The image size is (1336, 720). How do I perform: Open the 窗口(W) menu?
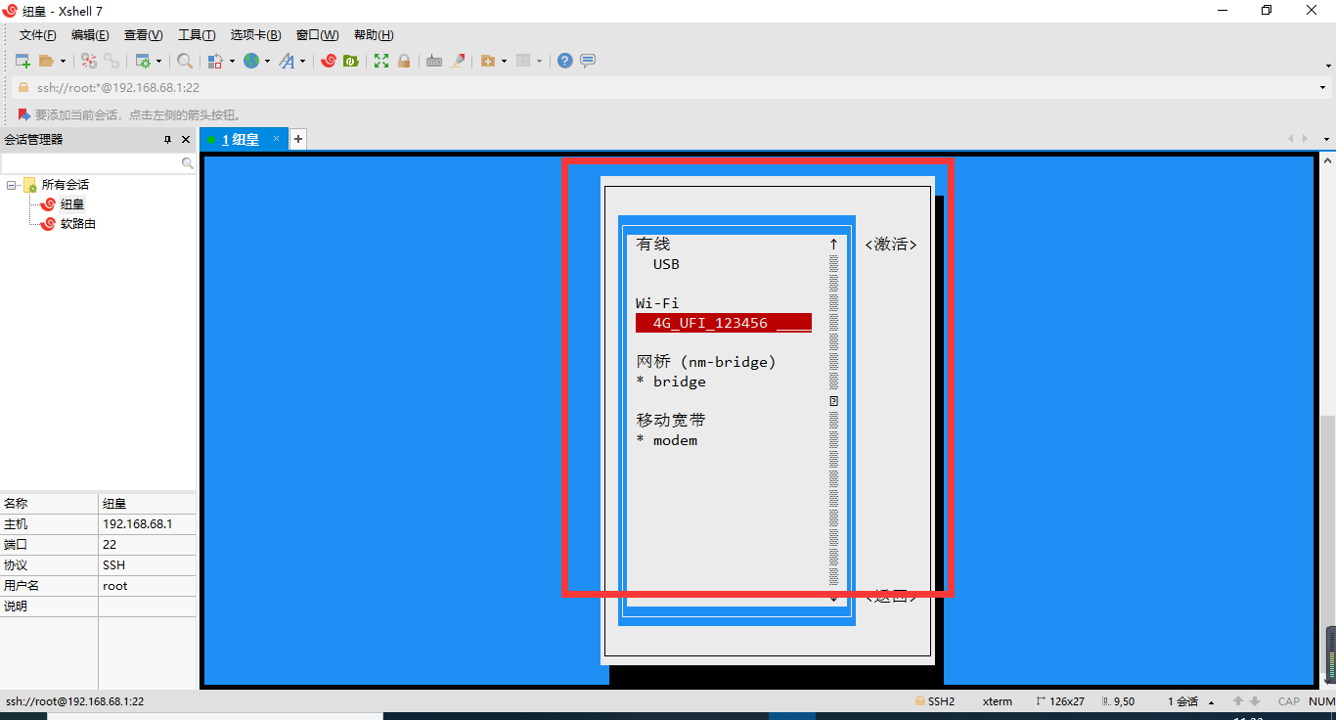317,35
